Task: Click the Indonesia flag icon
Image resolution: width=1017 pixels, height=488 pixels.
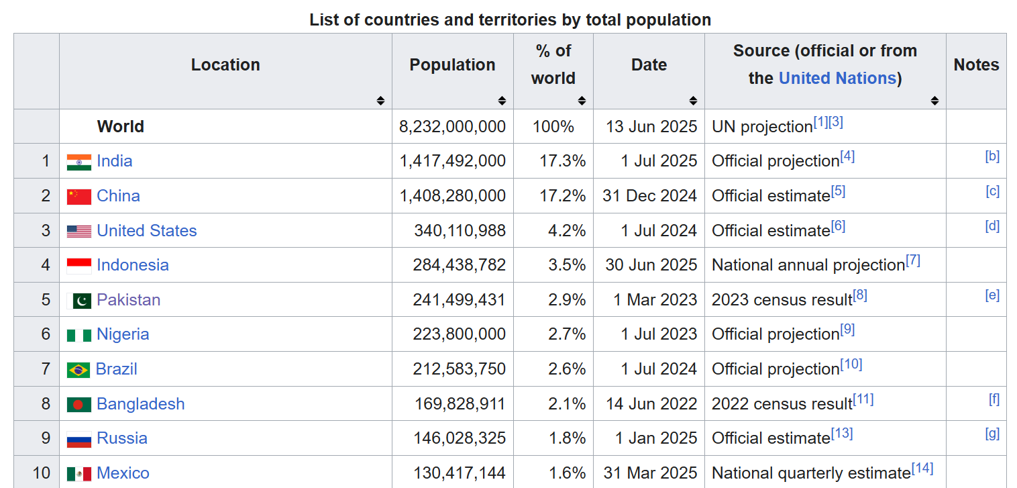Action: click(x=78, y=266)
